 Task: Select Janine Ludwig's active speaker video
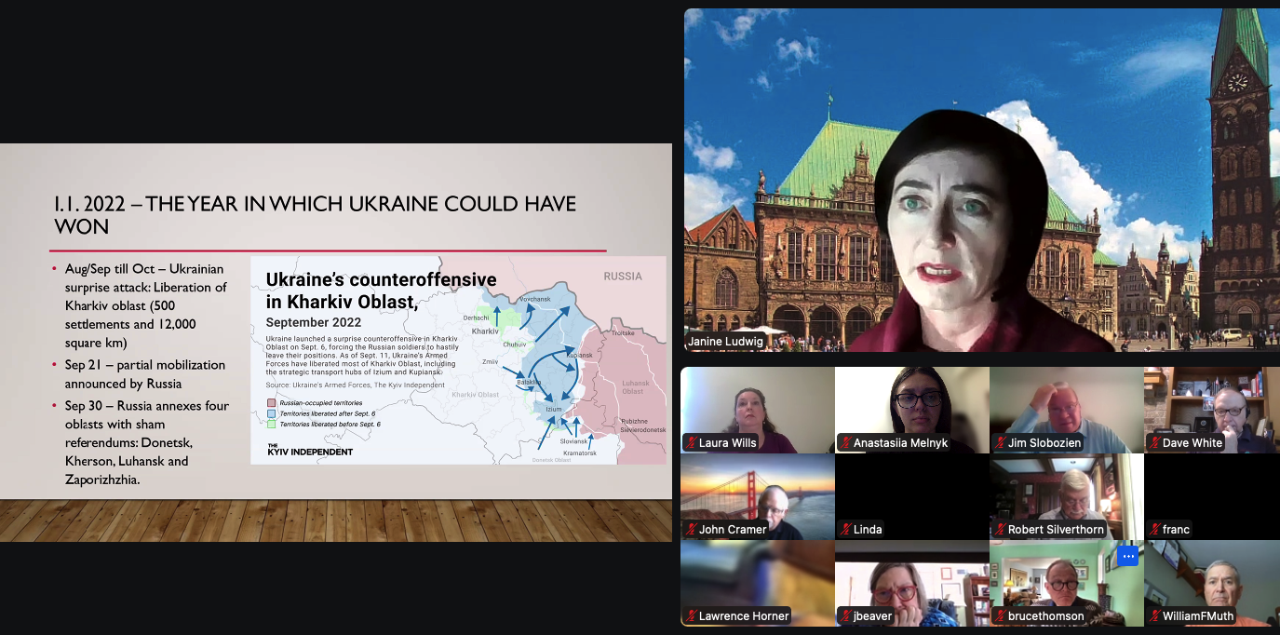click(x=982, y=180)
